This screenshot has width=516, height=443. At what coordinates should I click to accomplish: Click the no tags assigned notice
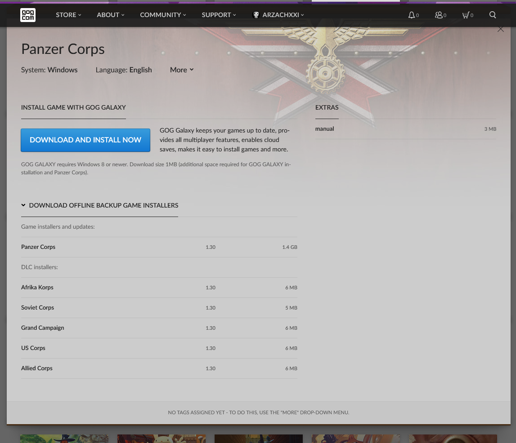coord(259,412)
